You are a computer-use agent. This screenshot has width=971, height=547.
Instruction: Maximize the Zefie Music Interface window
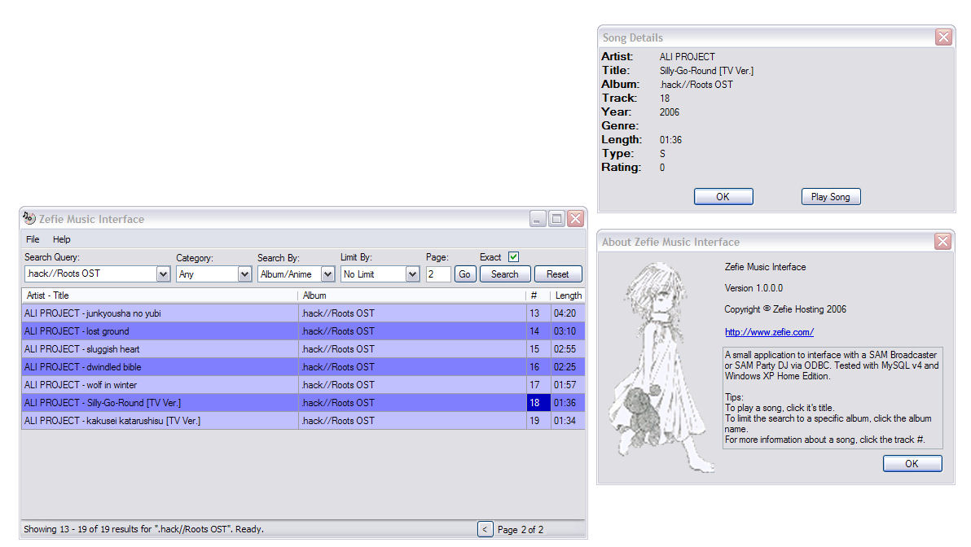pyautogui.click(x=556, y=219)
